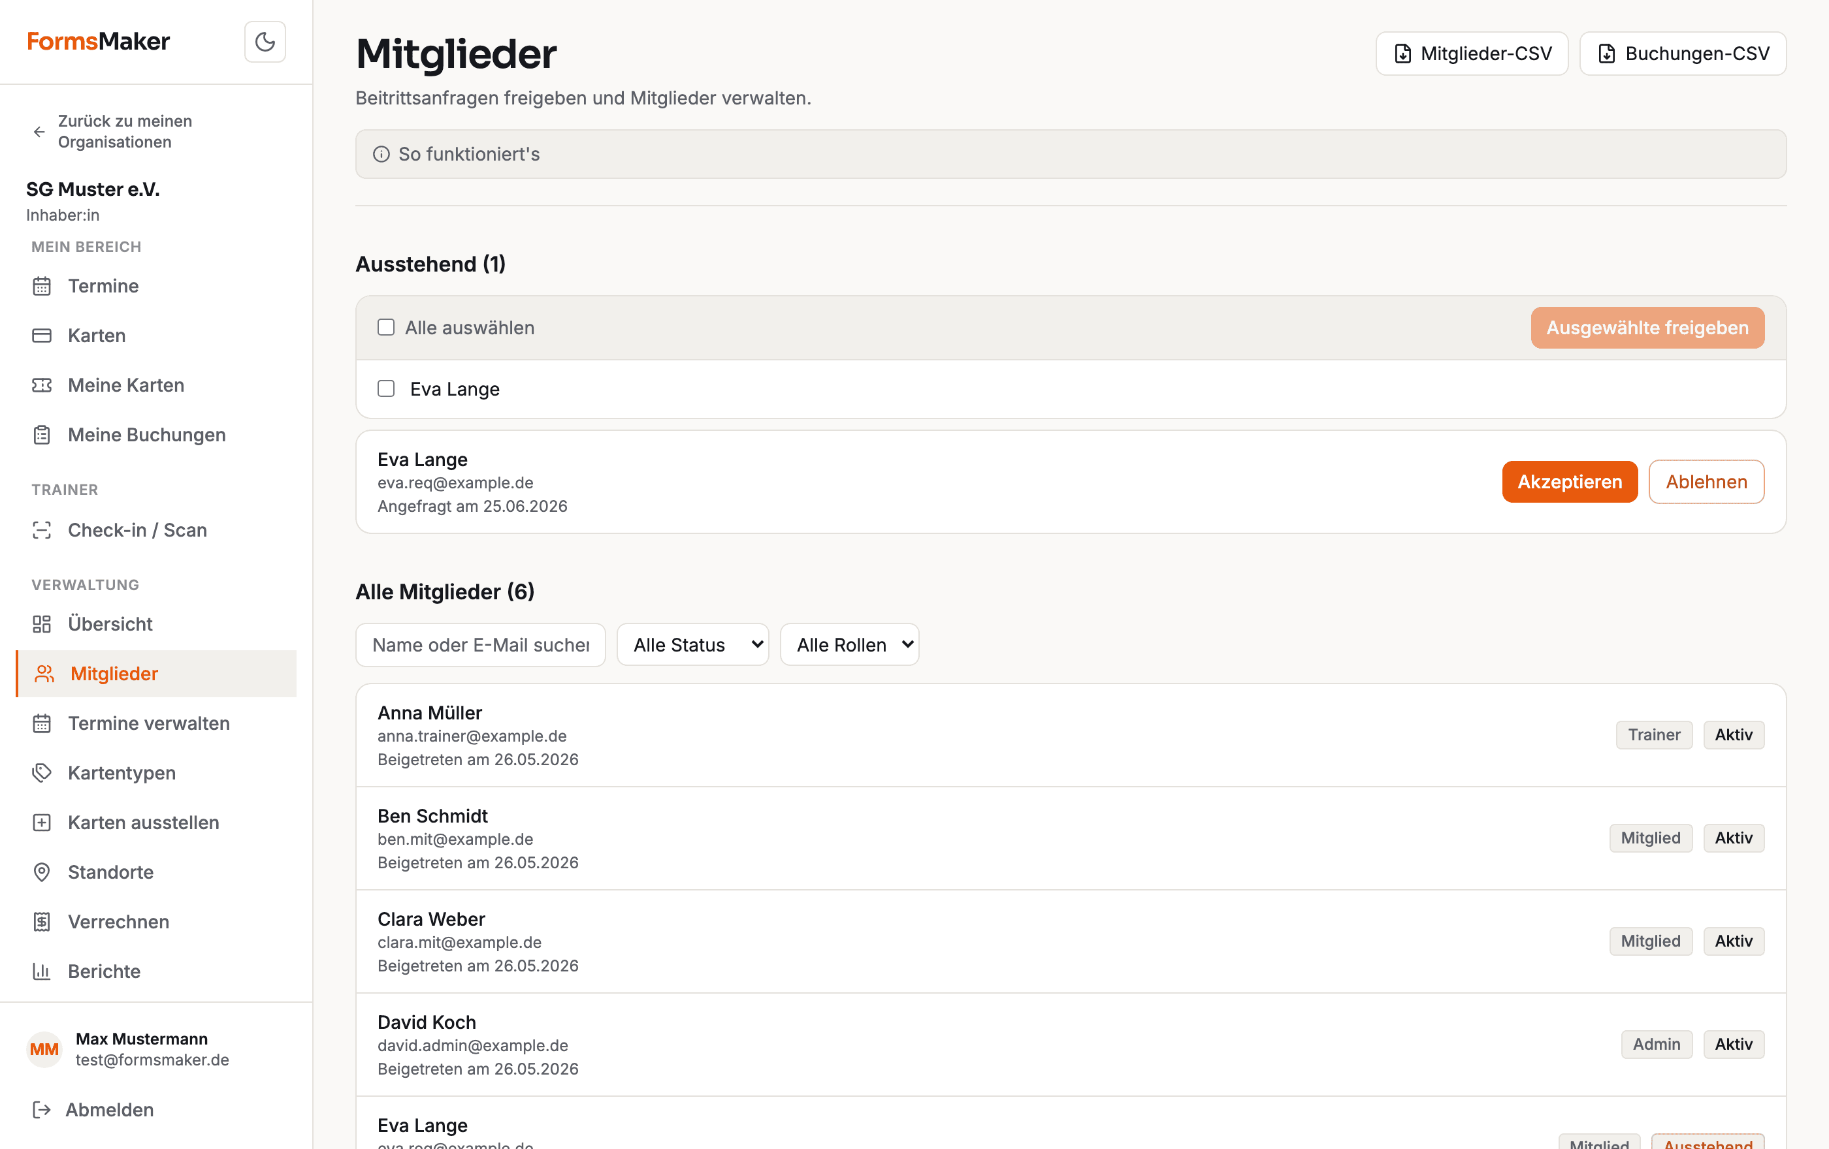Click the email eva.req@example.de in pending card

(x=455, y=482)
